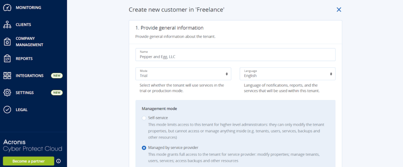The image size is (403, 167).
Task: Click the Company Management icon
Action: coord(7,42)
